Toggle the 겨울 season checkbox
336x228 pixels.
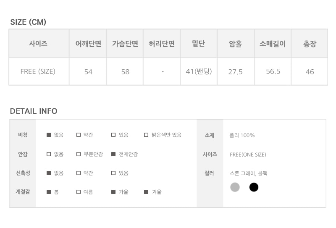146,192
